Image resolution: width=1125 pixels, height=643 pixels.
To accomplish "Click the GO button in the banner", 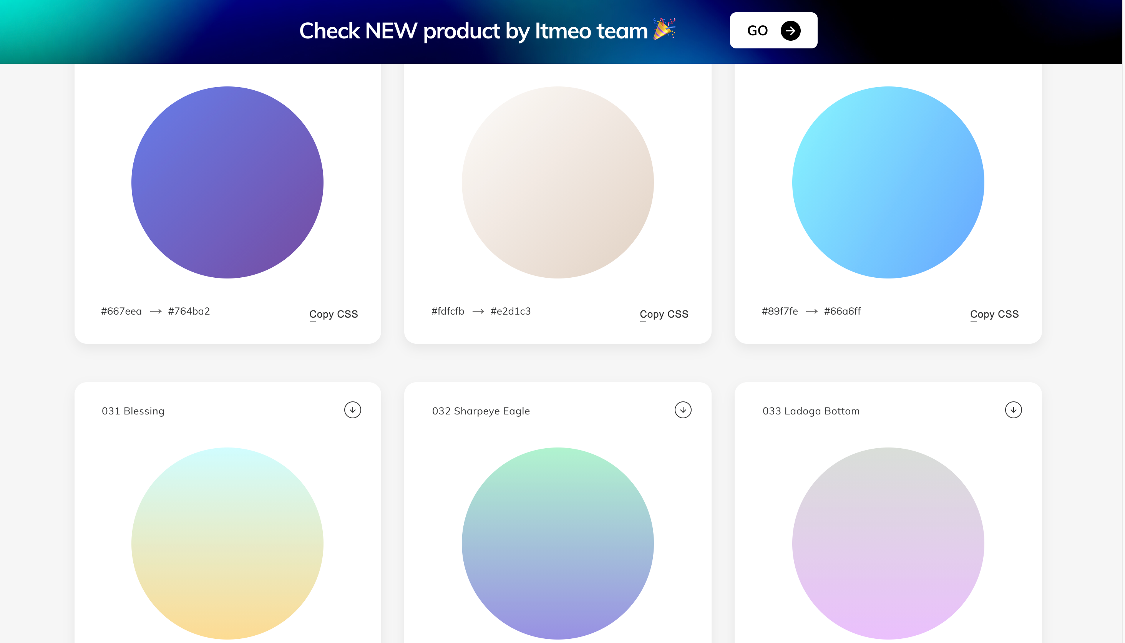I will tap(773, 30).
